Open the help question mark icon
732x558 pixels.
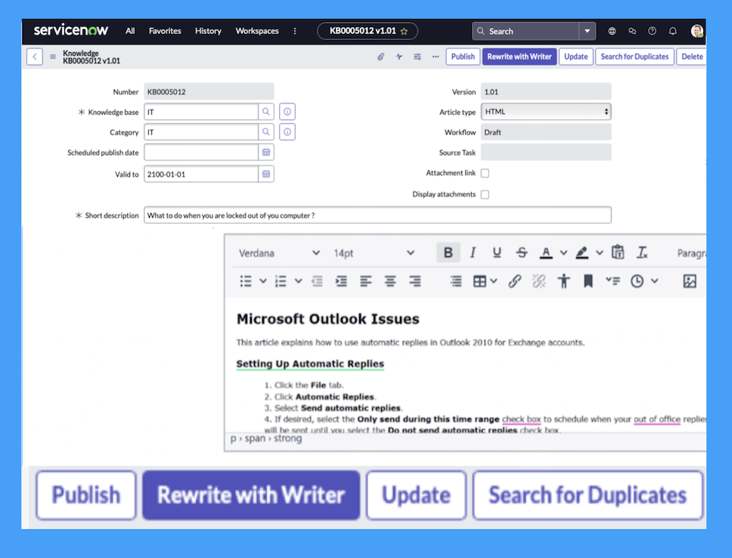(x=653, y=31)
